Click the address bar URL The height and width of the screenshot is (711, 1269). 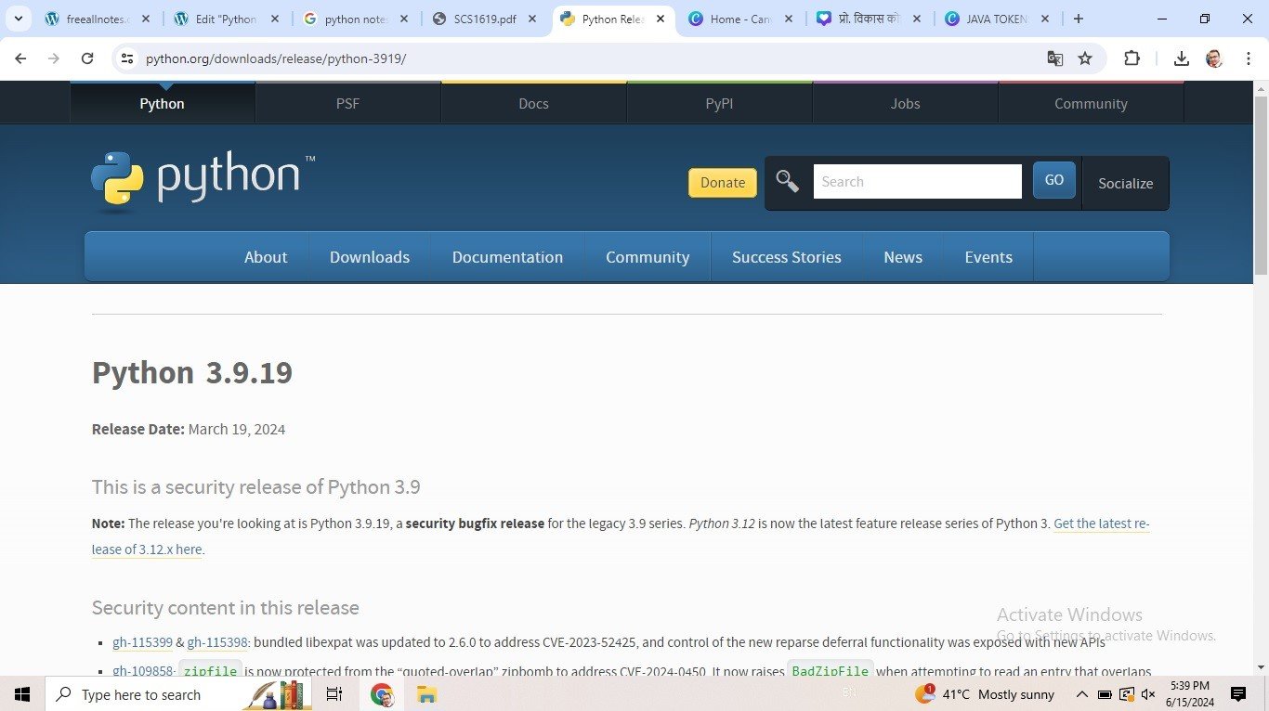(276, 58)
